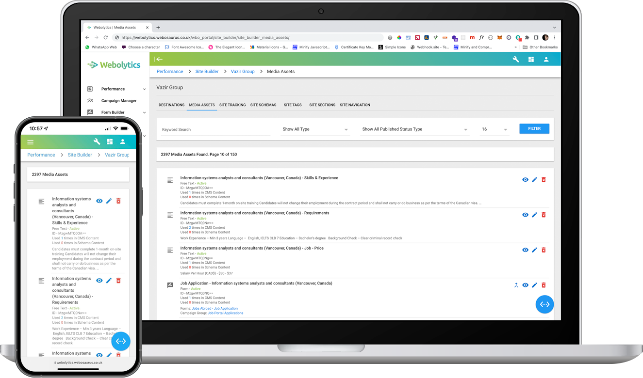
Task: Switch to Site Navigation tab
Action: [355, 105]
